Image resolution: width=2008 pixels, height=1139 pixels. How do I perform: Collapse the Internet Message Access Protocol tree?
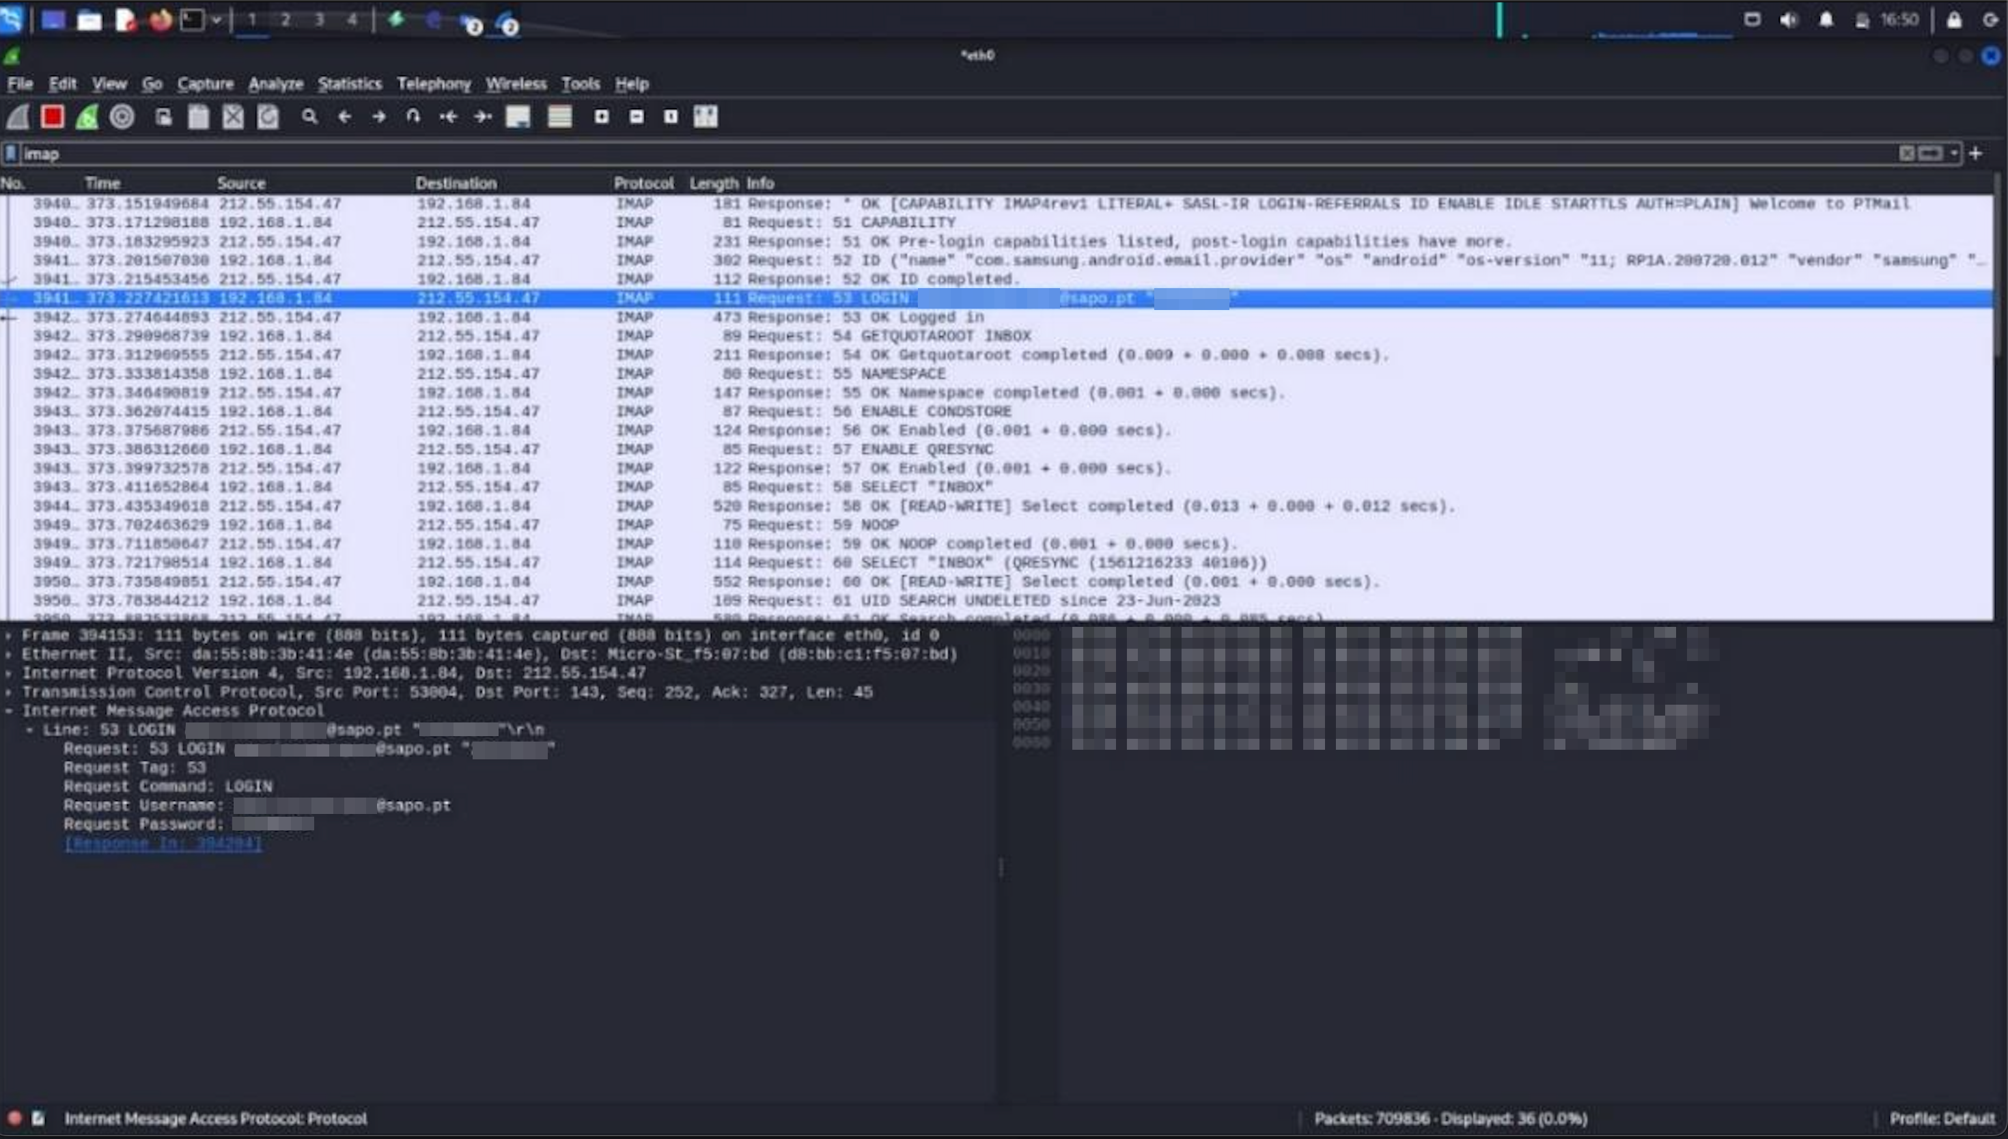coord(10,710)
